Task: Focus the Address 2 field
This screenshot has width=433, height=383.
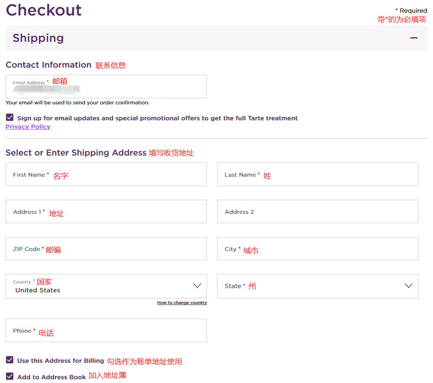Action: pos(318,211)
